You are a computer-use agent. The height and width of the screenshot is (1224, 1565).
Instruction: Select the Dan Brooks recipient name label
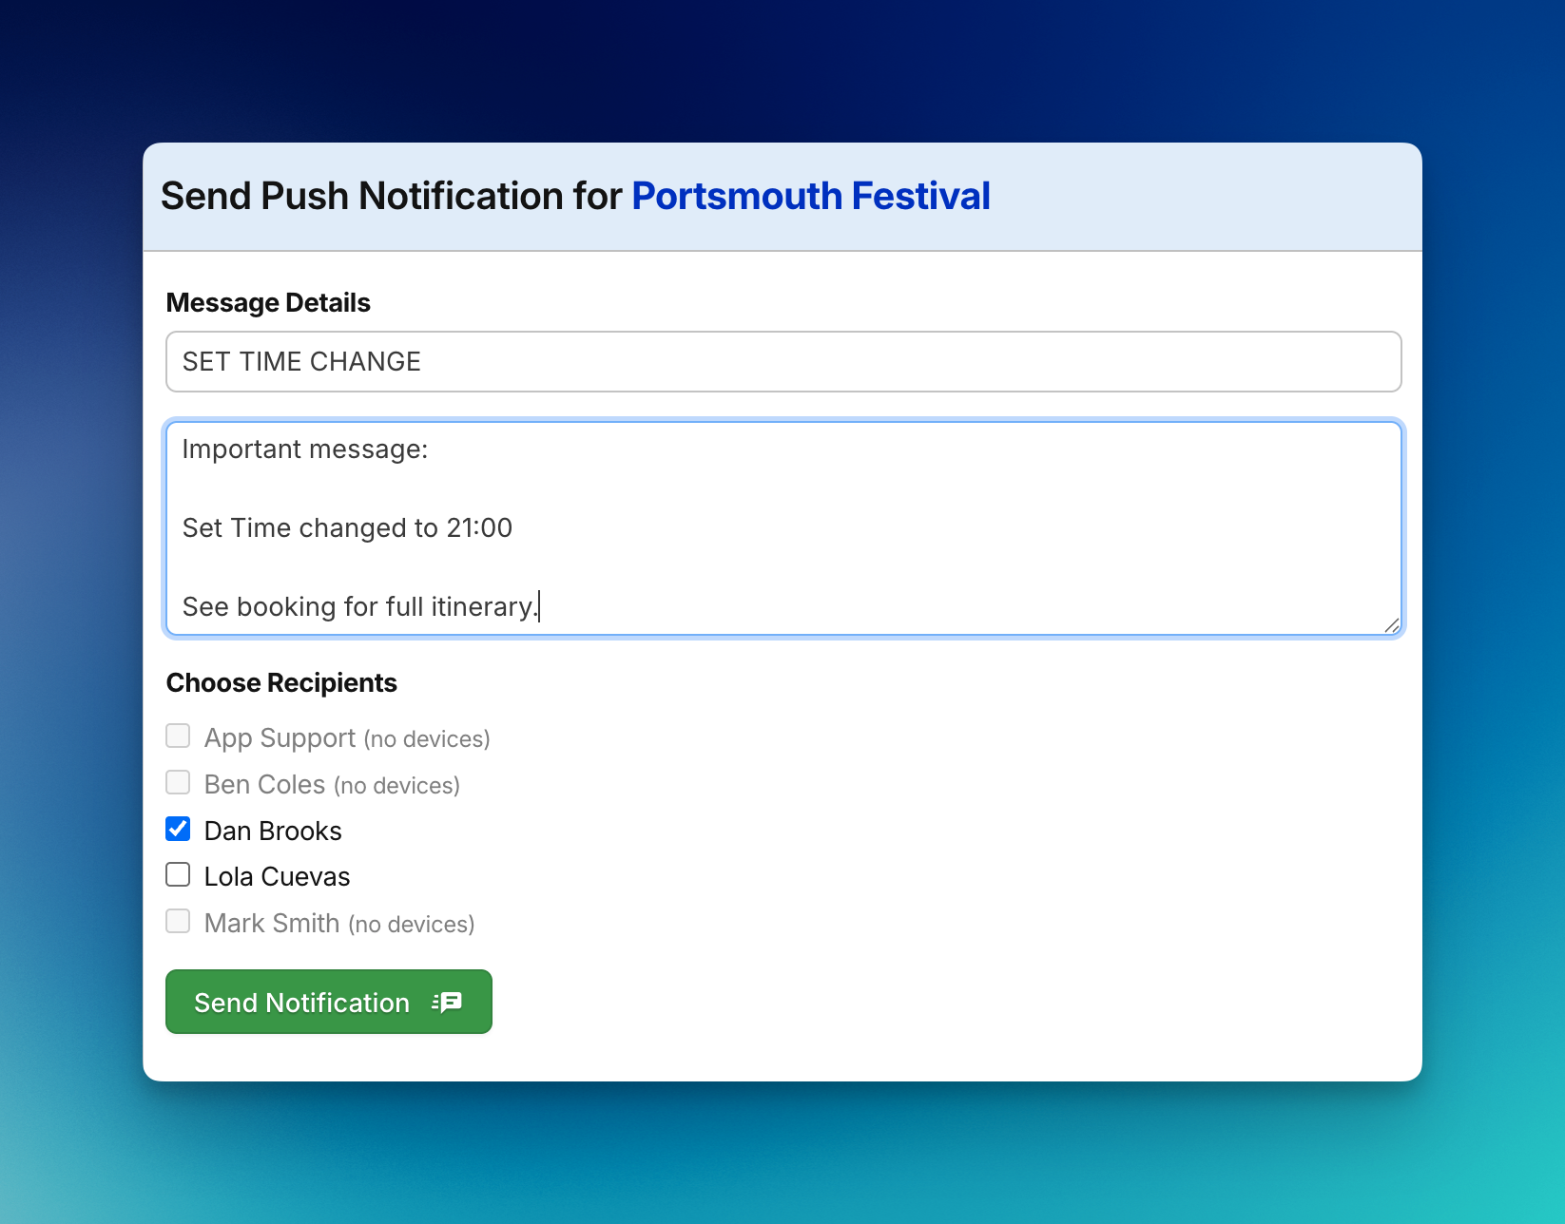(x=272, y=830)
